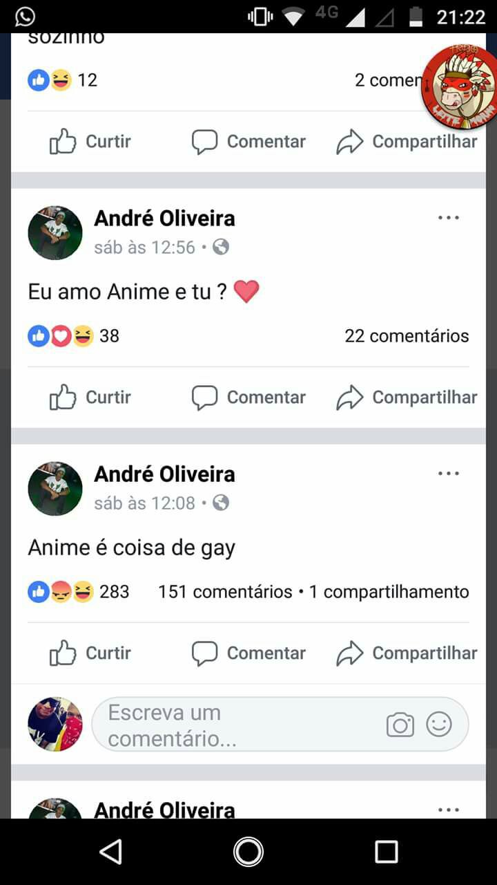Open the 22 comentários link
The height and width of the screenshot is (885, 497).
407,336
